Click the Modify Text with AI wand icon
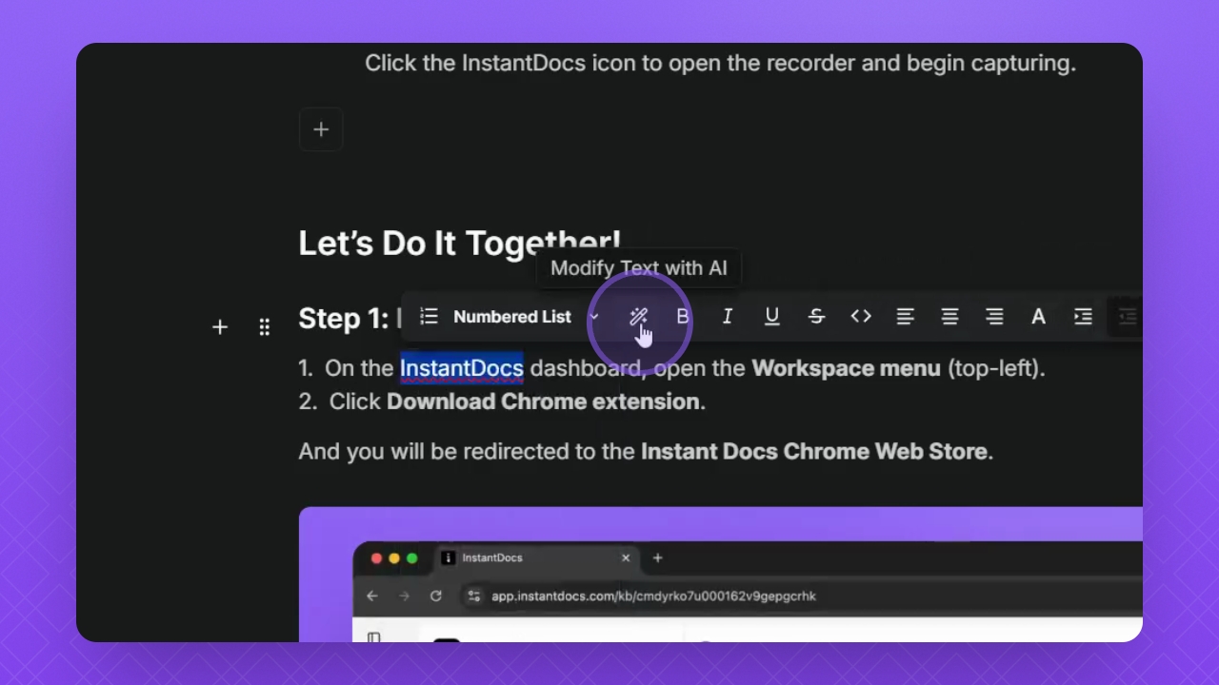The width and height of the screenshot is (1219, 685). click(638, 317)
